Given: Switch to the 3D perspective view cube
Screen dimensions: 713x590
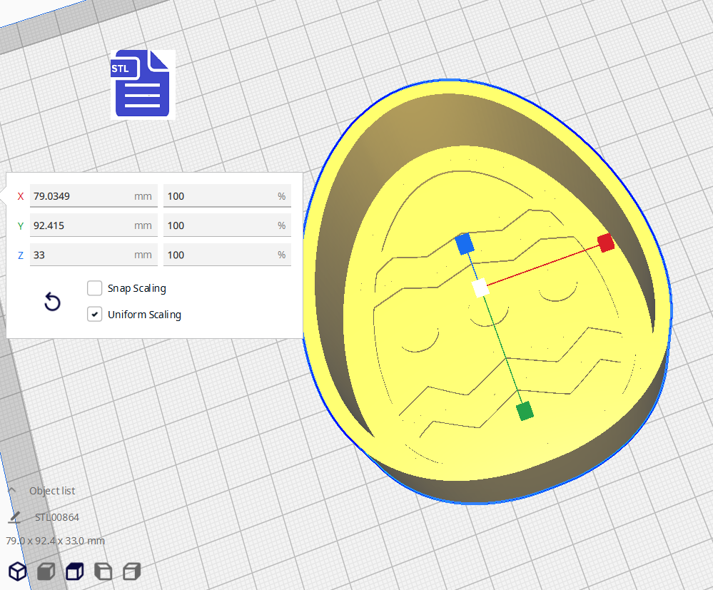Looking at the screenshot, I should (x=18, y=571).
